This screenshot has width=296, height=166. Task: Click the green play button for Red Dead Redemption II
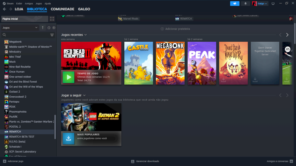[68, 77]
